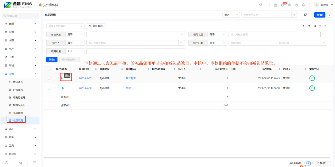Viewport: 335px width, 167px height.
Task: Sort table by 领用日期 column arrows
Action: click(x=96, y=69)
